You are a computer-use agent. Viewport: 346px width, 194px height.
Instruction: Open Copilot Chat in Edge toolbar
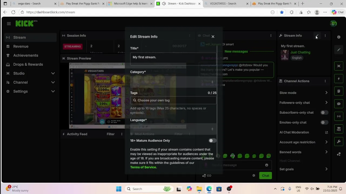pos(338,12)
